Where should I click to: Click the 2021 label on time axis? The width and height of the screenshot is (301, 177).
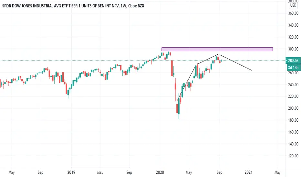[249, 172]
